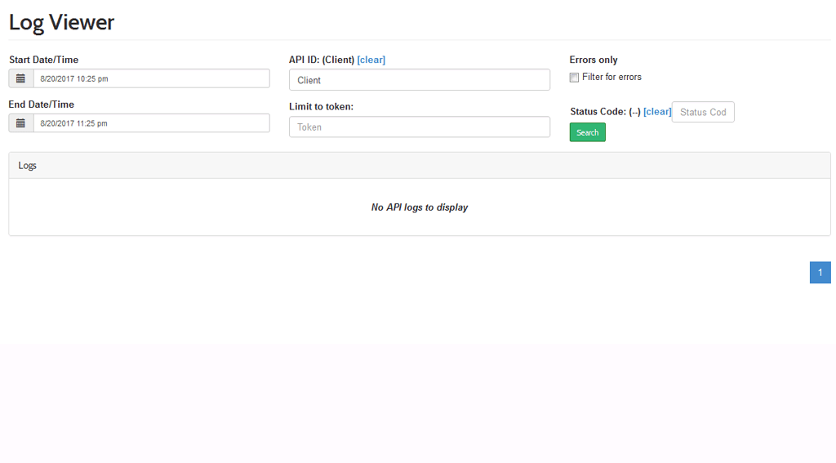836x463 pixels.
Task: Go to page 1 in pagination
Action: click(x=820, y=273)
